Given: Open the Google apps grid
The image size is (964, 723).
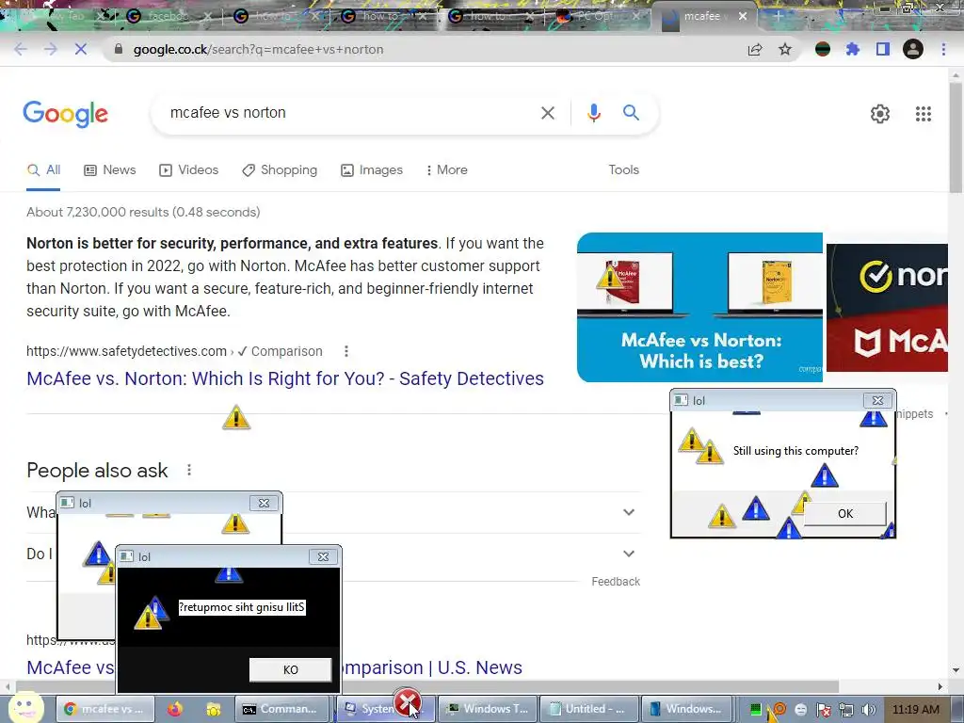Looking at the screenshot, I should (x=923, y=114).
